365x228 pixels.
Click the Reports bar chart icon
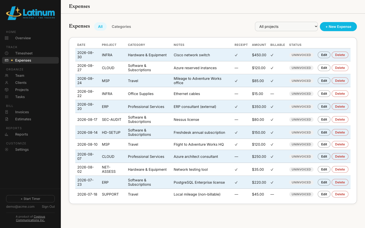[7, 134]
